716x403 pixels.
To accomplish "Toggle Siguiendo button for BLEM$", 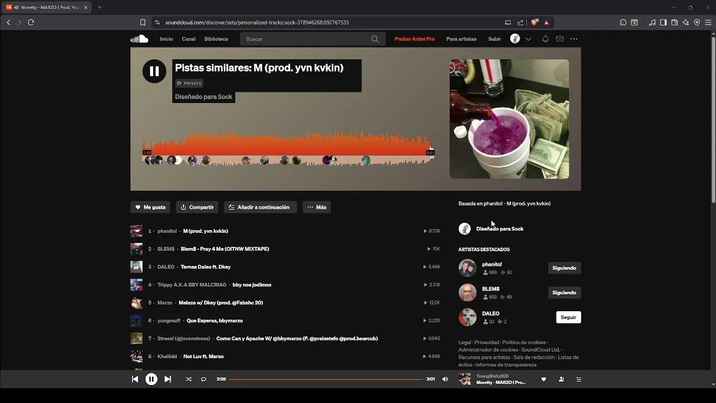I will pos(564,293).
